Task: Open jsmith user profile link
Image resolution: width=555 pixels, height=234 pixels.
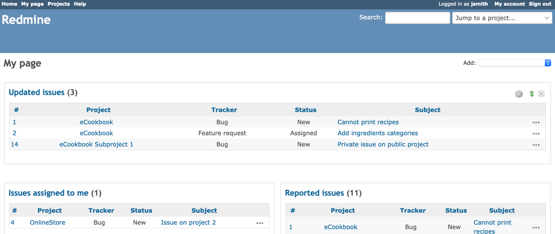Action: point(479,4)
